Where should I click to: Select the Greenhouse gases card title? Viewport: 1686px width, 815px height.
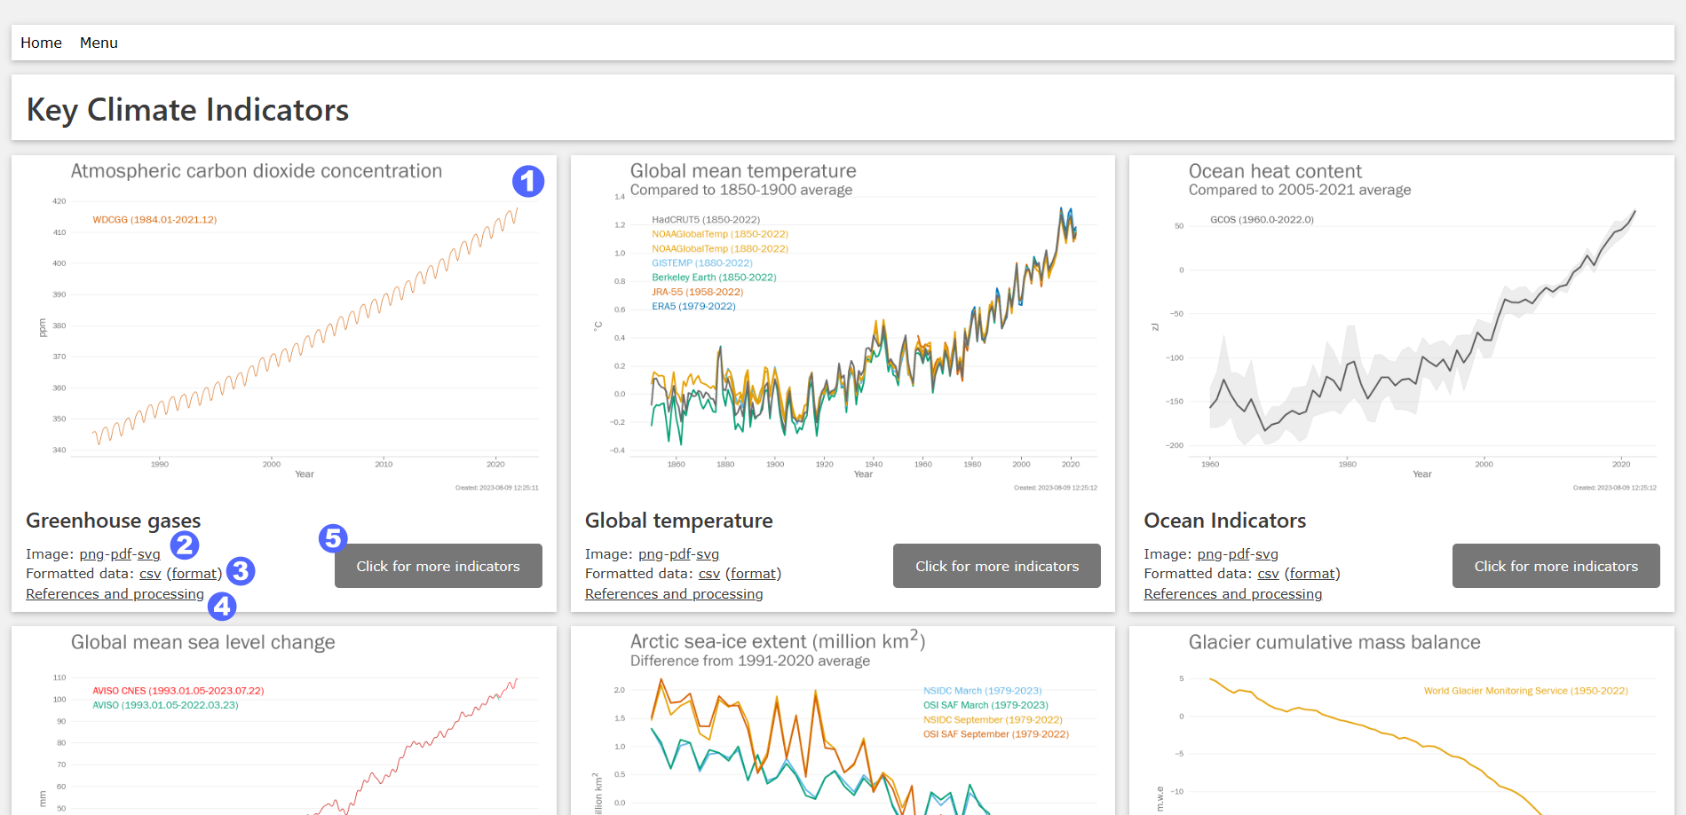pos(113,521)
